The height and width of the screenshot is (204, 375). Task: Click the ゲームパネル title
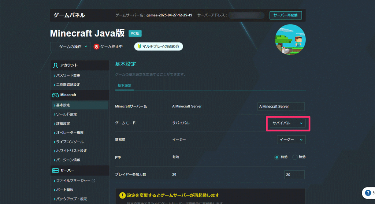(x=69, y=15)
